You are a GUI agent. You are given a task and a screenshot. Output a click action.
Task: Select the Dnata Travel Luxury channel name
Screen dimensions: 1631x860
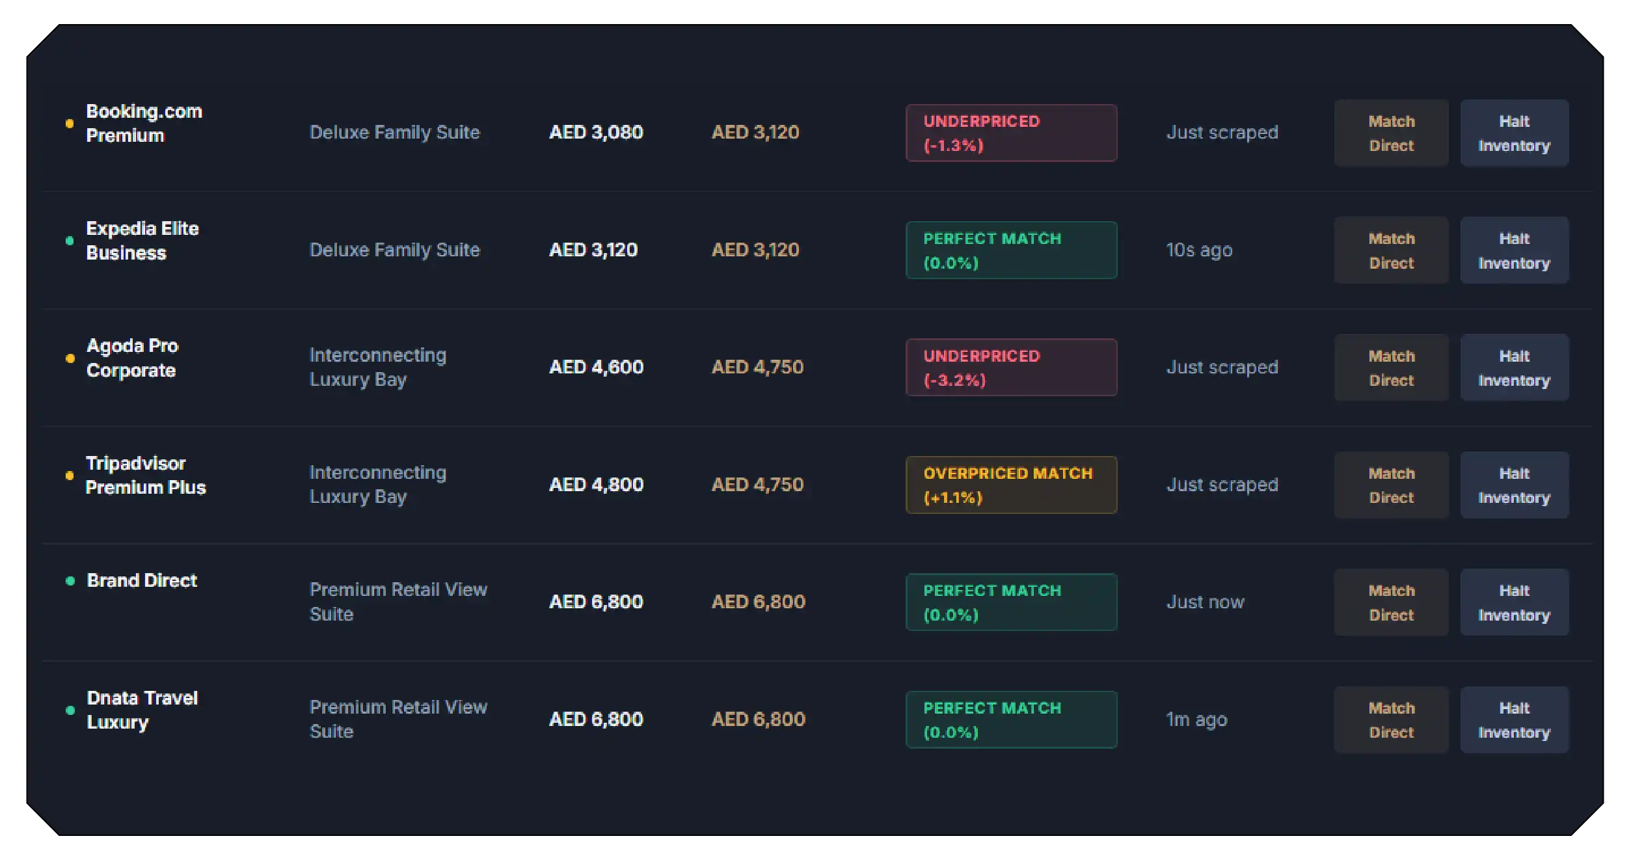[142, 710]
